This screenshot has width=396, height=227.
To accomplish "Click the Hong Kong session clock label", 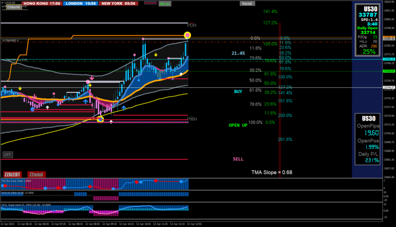I will (x=42, y=3).
